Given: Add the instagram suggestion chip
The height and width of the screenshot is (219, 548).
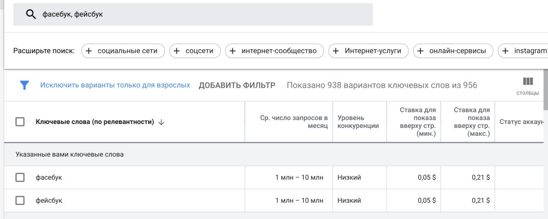Looking at the screenshot, I should coord(523,51).
